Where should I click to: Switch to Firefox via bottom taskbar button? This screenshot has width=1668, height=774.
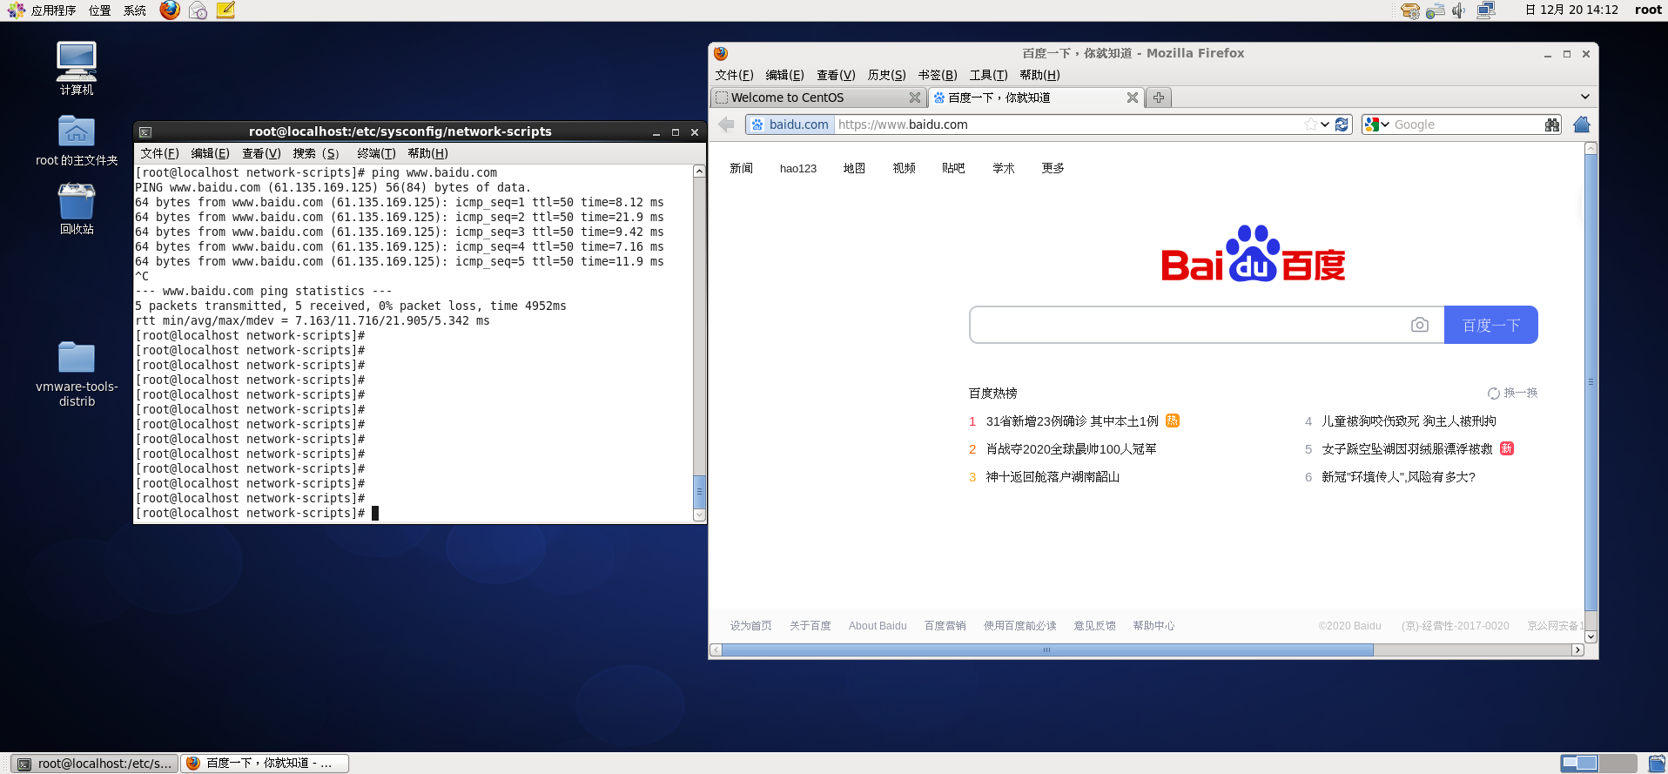coord(265,764)
